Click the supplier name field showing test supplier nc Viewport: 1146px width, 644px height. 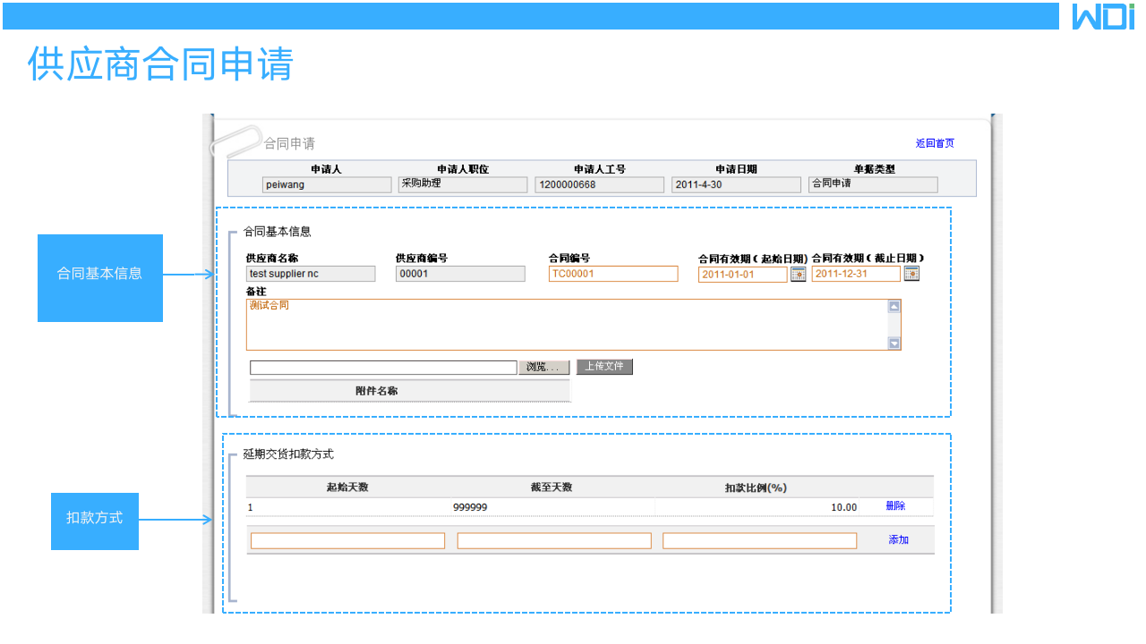pos(310,274)
